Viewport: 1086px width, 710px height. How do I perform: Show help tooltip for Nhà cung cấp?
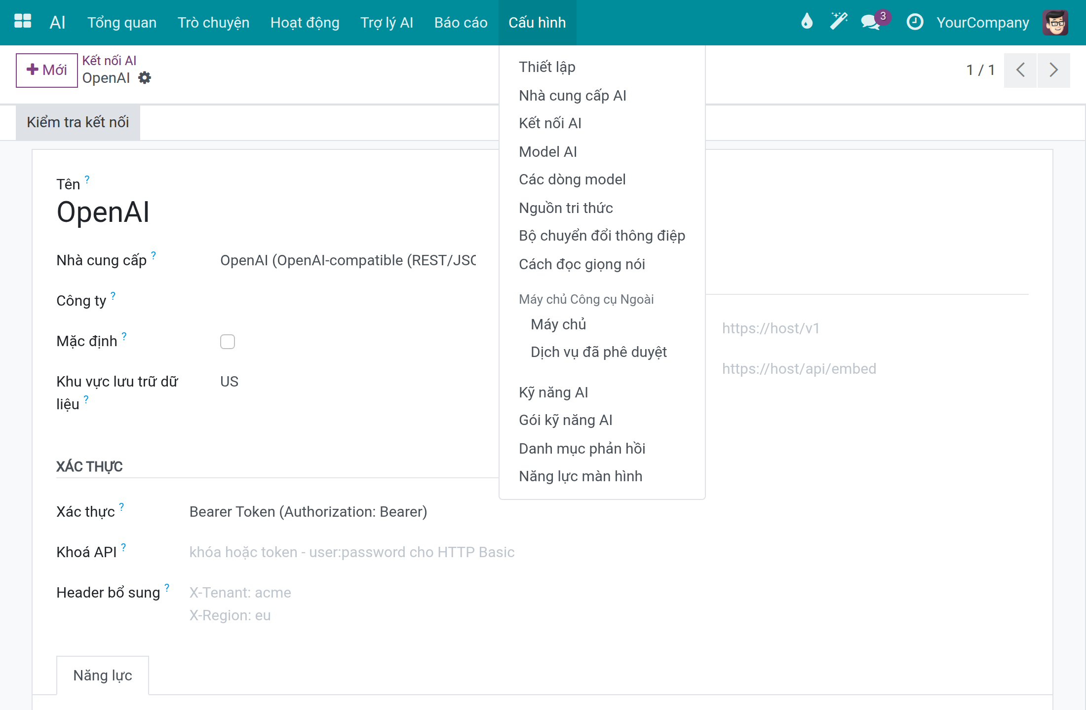154,255
